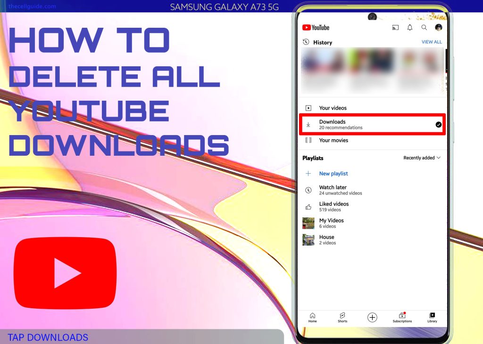
Task: Open Your movies
Action: pyautogui.click(x=373, y=140)
